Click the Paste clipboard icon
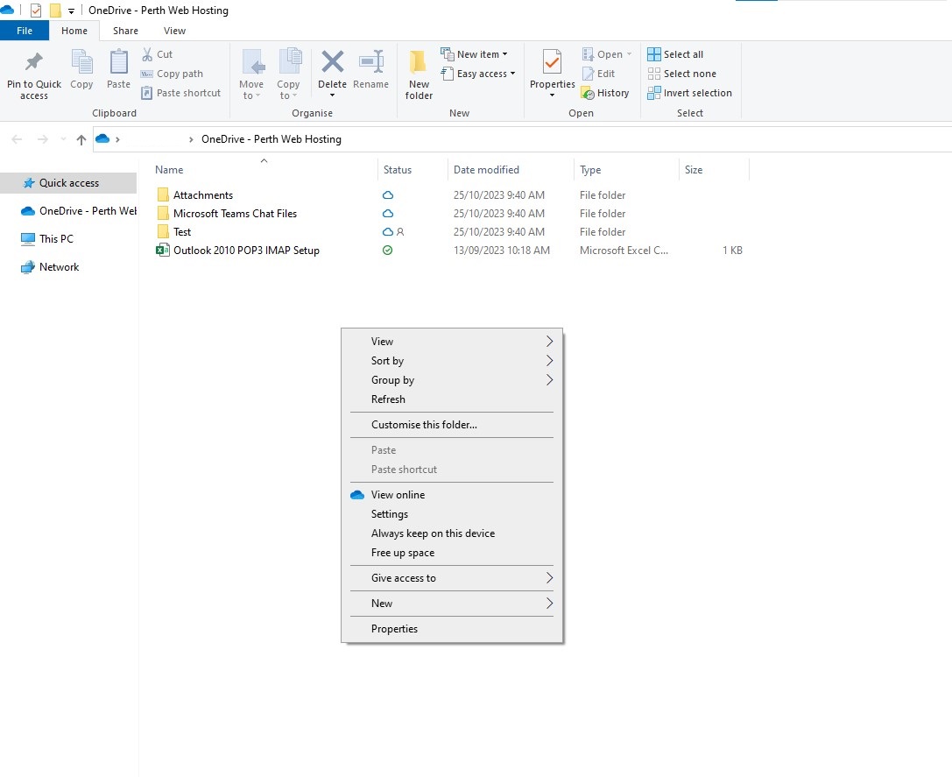This screenshot has width=952, height=777. coord(118,62)
